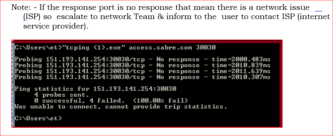
Task: Click the hostname access.sabre.com in the command
Action: (x=160, y=48)
